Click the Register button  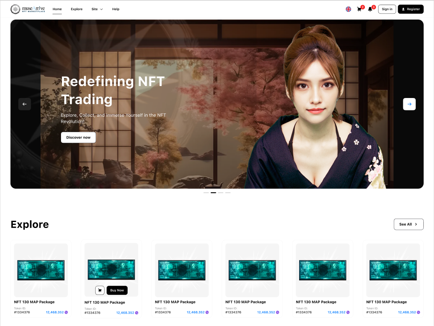411,9
